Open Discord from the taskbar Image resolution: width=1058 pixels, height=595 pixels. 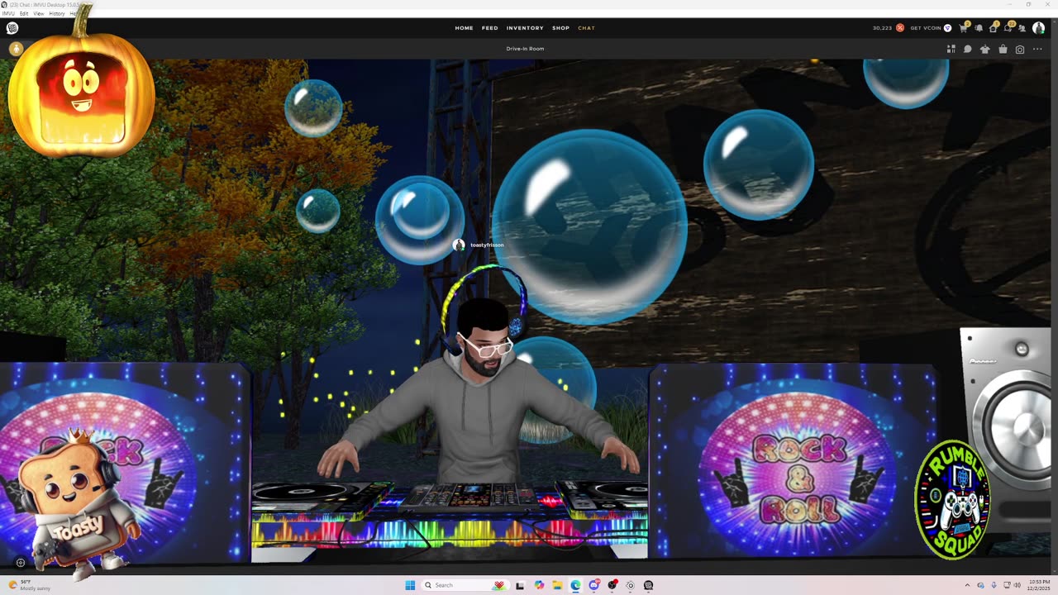click(x=594, y=585)
